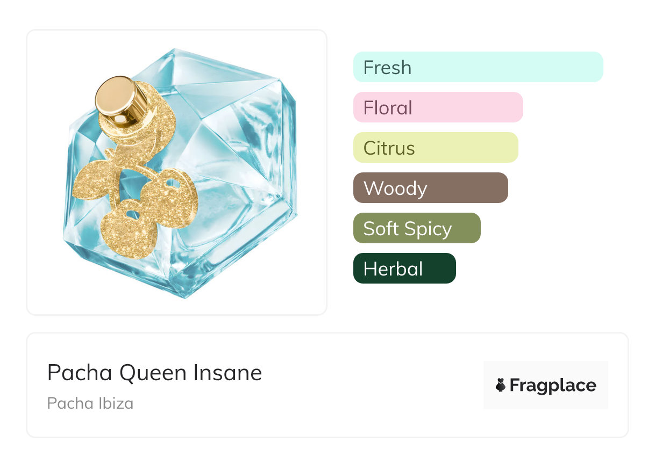This screenshot has width=655, height=464.
Task: Select the Fresh accord bar
Action: point(478,67)
